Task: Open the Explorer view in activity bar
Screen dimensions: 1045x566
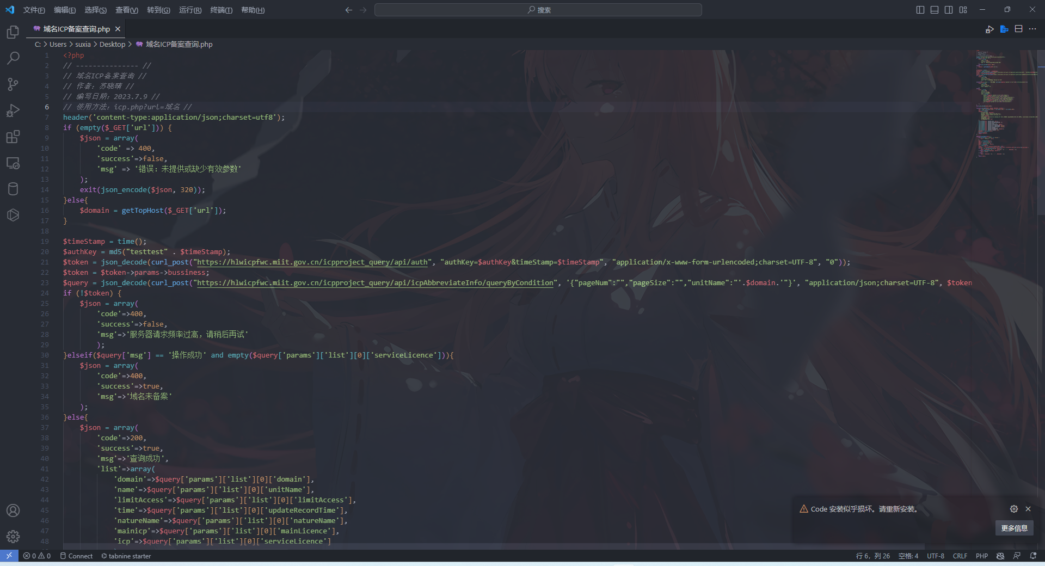Action: [13, 32]
